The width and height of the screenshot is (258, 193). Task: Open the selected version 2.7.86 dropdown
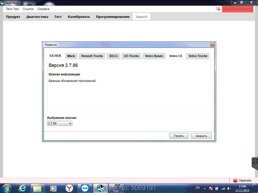coord(60,123)
